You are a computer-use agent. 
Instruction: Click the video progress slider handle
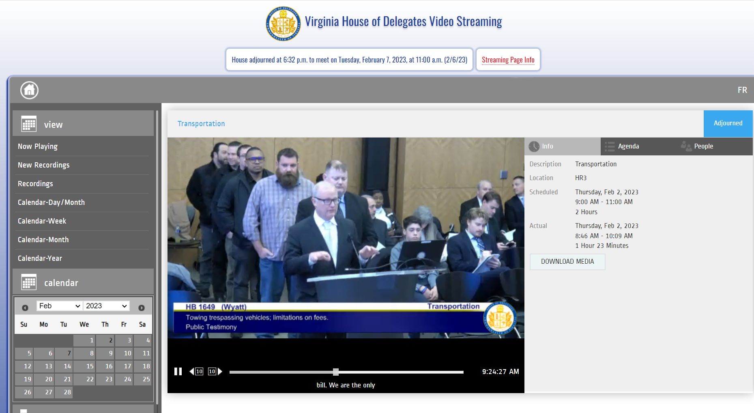pyautogui.click(x=336, y=372)
